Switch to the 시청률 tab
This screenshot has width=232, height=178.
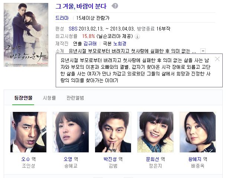pos(49,98)
